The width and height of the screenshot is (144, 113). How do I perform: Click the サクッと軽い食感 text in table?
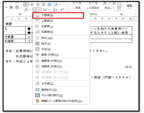[x=114, y=33]
